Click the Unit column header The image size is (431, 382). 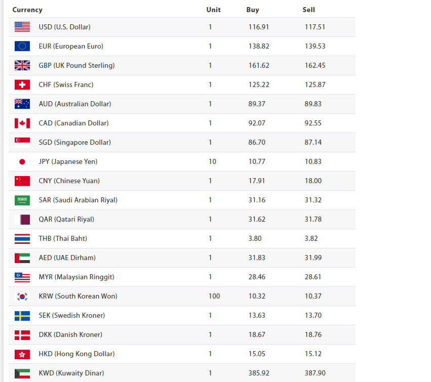(x=214, y=10)
